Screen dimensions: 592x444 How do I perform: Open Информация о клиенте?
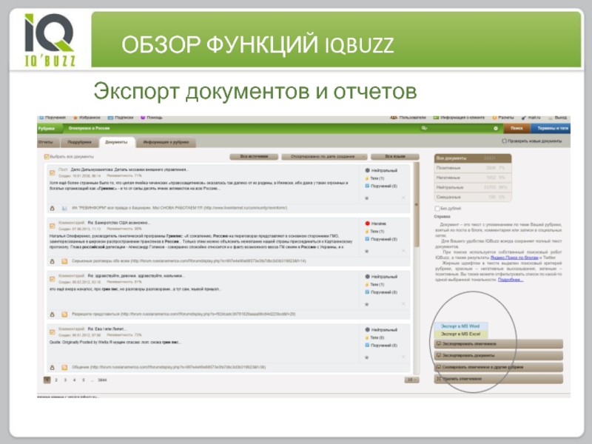pyautogui.click(x=459, y=118)
